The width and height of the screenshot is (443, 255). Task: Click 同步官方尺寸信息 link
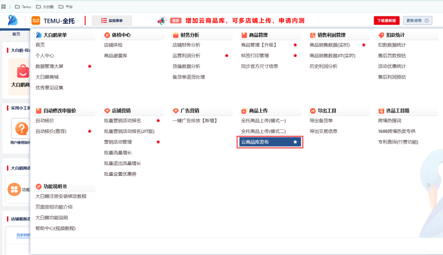[259, 66]
